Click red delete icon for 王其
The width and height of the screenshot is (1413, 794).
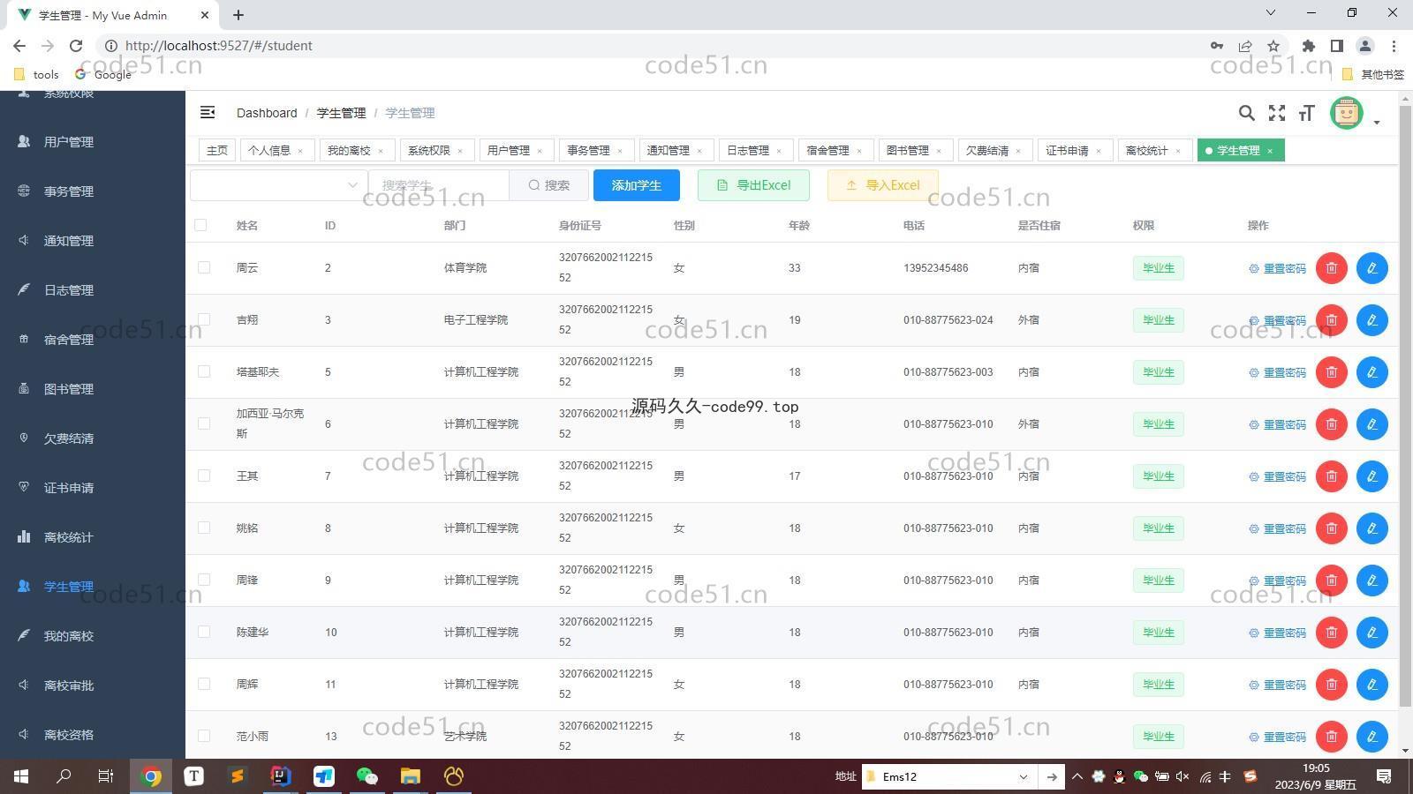[1331, 476]
